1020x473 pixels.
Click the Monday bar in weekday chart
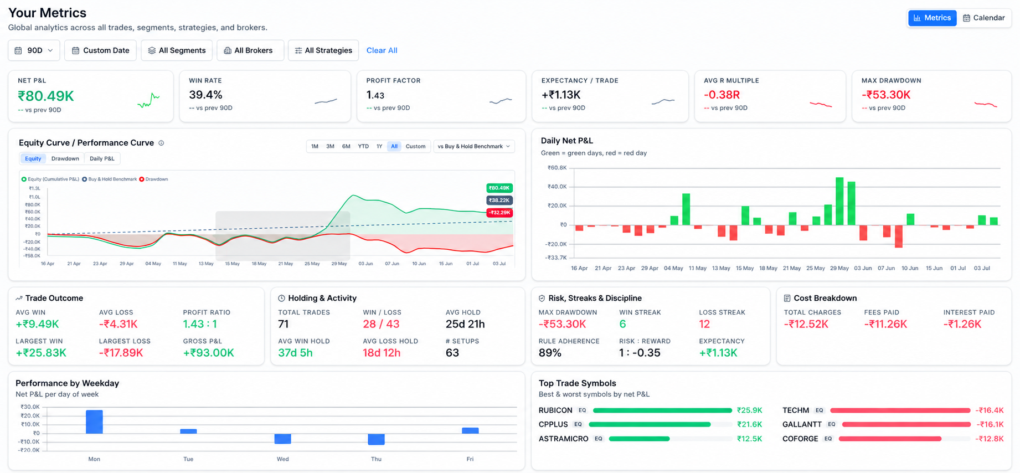tap(94, 422)
